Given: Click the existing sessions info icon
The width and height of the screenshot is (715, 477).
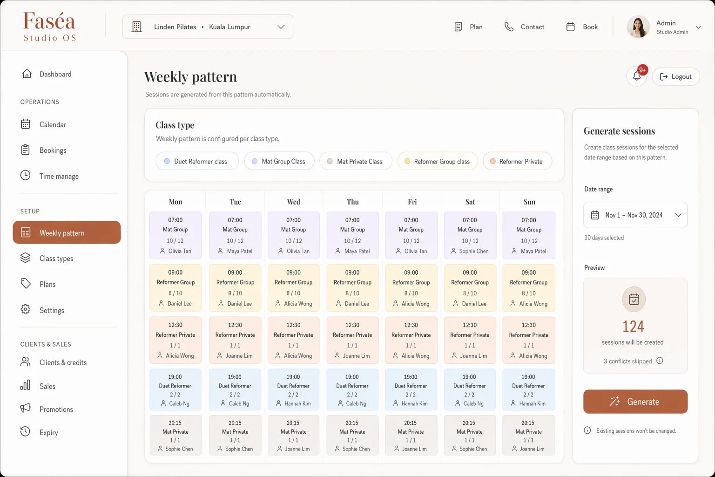Looking at the screenshot, I should [x=587, y=430].
